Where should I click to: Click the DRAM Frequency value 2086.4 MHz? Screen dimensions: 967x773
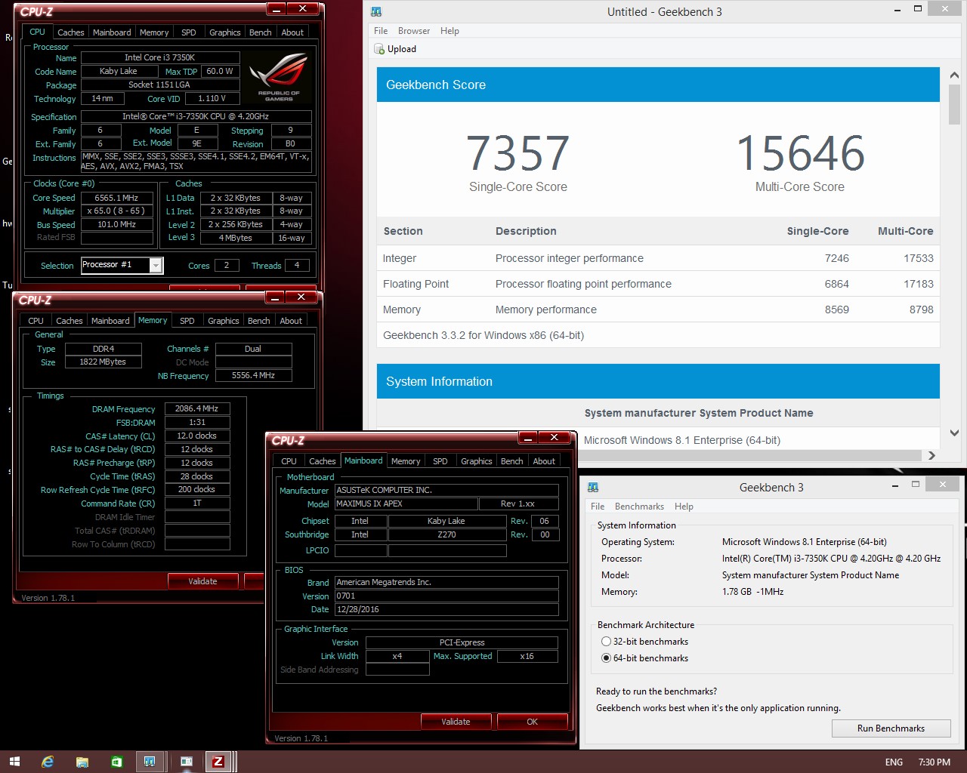(x=196, y=408)
